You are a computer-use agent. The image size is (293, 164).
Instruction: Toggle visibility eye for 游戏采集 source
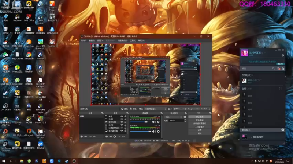point(122,122)
